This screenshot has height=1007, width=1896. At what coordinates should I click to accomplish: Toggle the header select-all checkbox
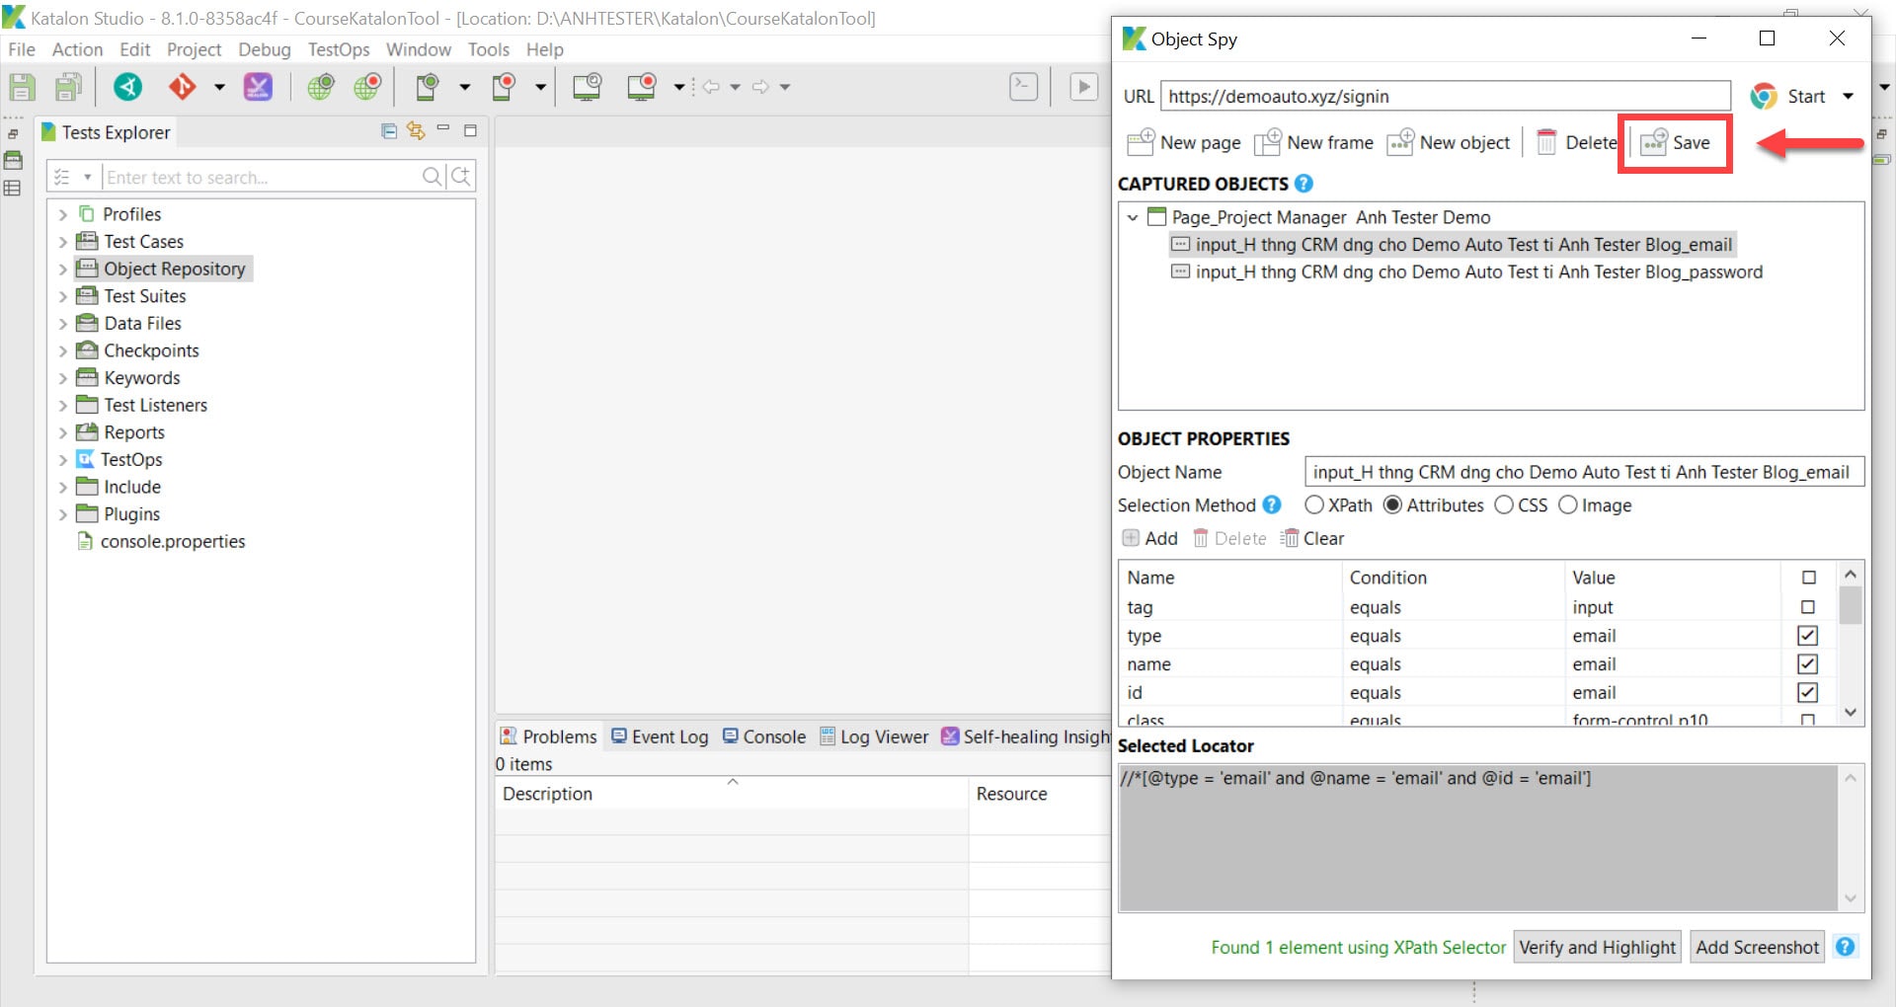pyautogui.click(x=1809, y=578)
